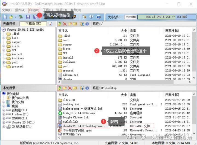Click the local pane red Delete icon
Screen dimensions: 197x145
70,88
